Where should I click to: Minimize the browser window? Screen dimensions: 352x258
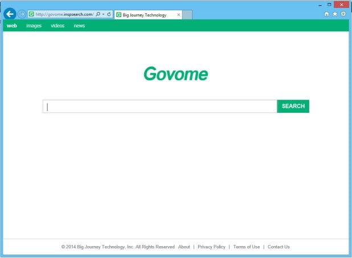click(x=320, y=5)
